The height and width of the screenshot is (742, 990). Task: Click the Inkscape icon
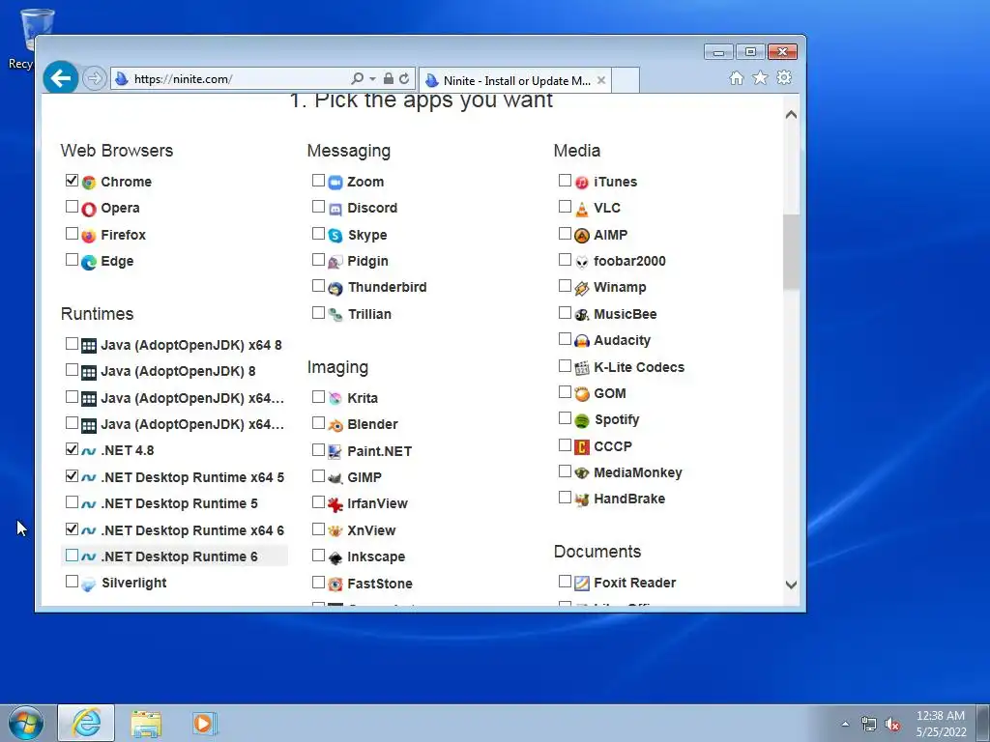click(x=335, y=557)
